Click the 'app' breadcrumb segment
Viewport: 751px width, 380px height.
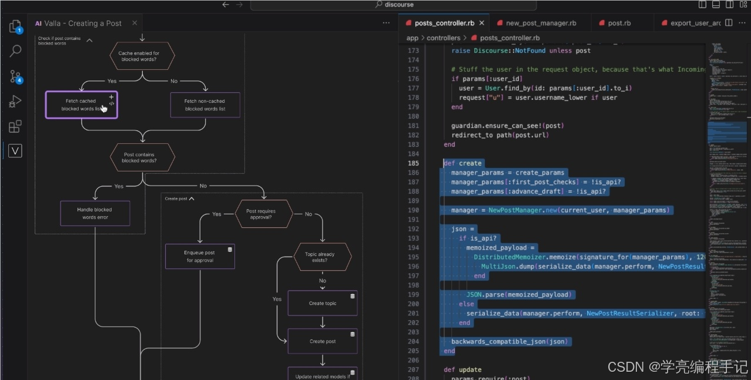(413, 38)
